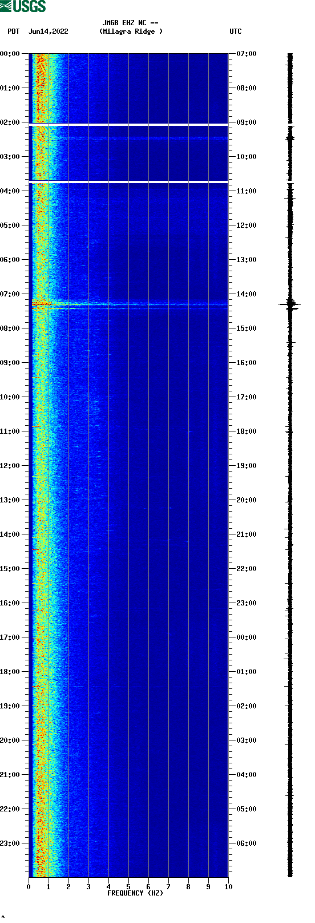The height and width of the screenshot is (923, 315).
Task: Click the white data gap near 02:00 PDT
Action: (128, 124)
